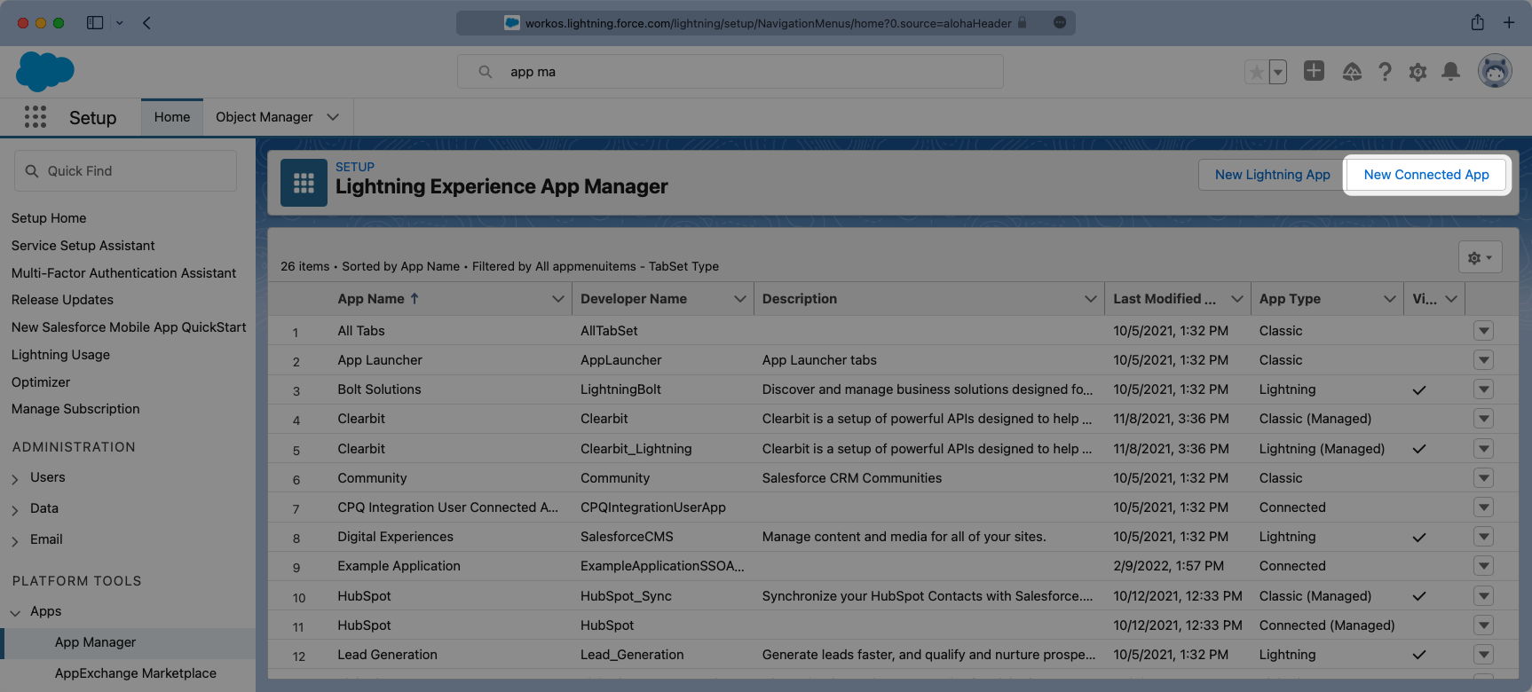
Task: Select the Home tab
Action: [x=172, y=117]
